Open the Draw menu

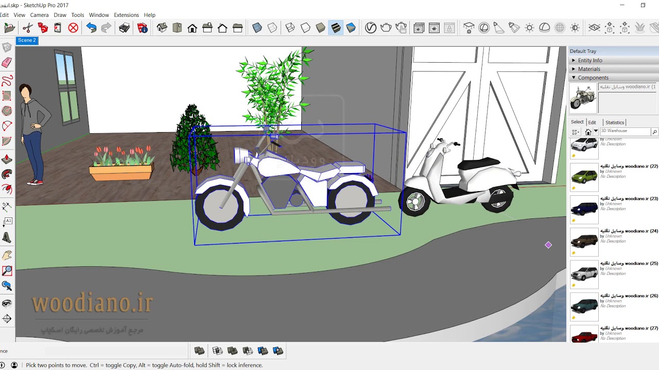pyautogui.click(x=60, y=15)
